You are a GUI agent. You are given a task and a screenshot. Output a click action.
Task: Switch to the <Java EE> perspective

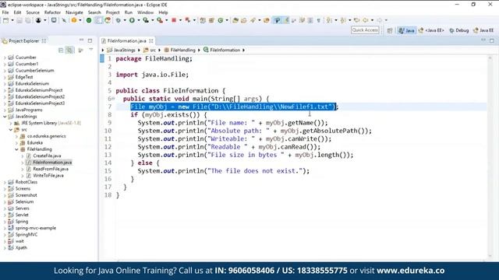[x=431, y=30]
